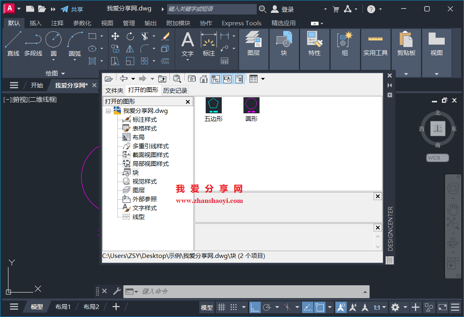
Task: Click the customization wrench in command line
Action: click(x=117, y=291)
